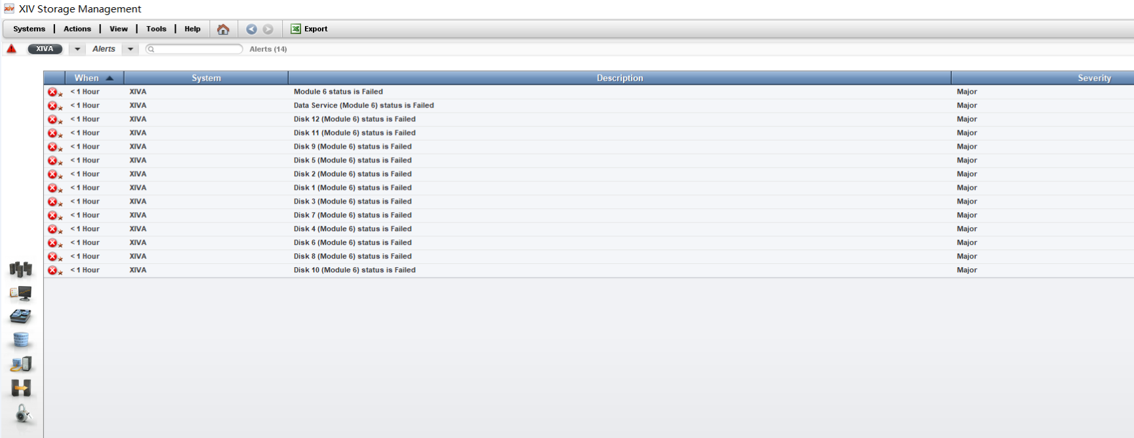
Task: Open the Remote mirroring arrow sidebar icon
Action: pos(21,388)
